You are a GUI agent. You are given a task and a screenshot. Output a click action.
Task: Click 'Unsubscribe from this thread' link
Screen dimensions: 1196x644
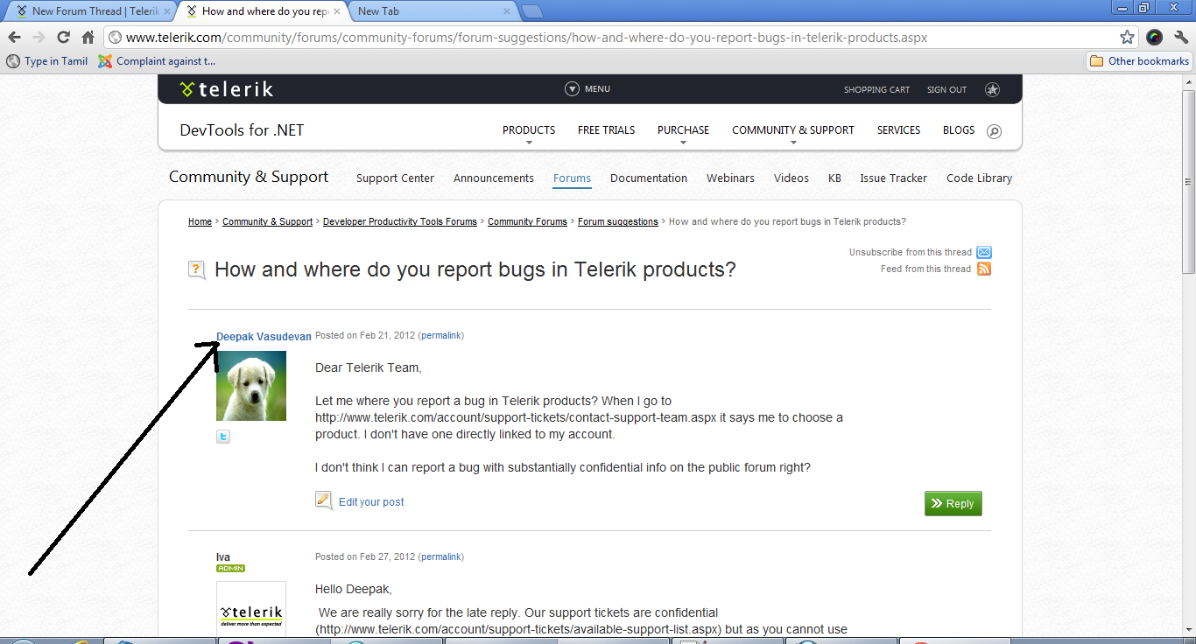[x=911, y=253]
